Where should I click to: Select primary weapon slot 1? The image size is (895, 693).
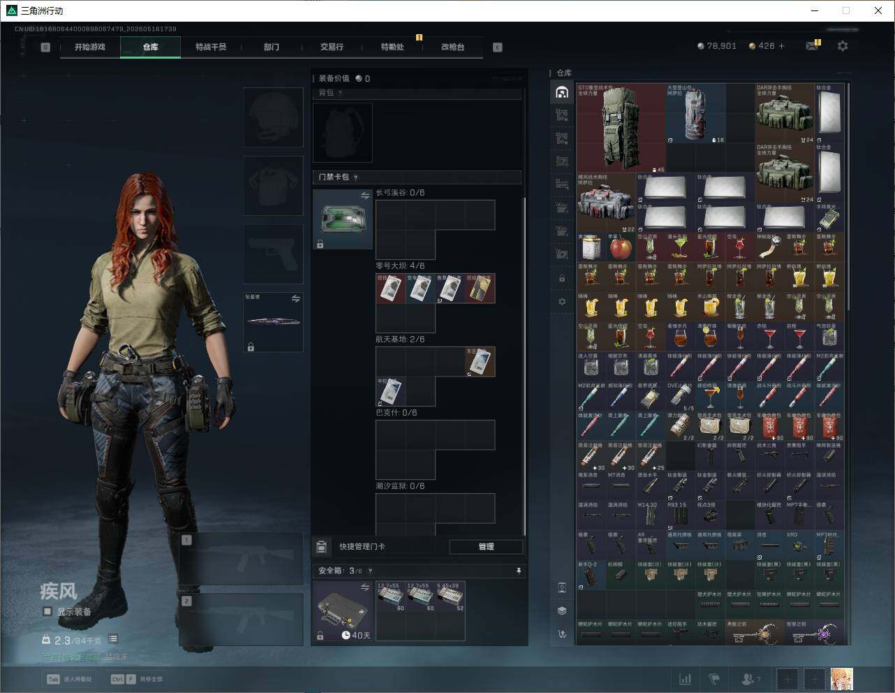(242, 559)
